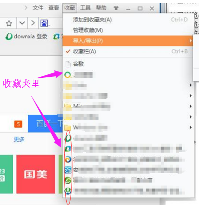Select 管理收藏(M) menu item

coord(128,30)
